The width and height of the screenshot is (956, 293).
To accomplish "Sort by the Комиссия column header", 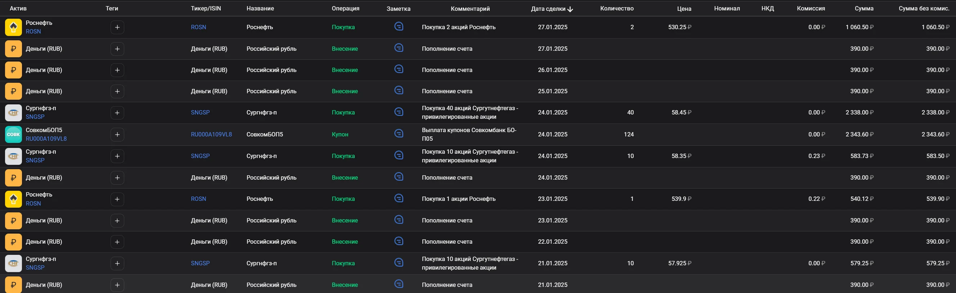I will (x=811, y=9).
